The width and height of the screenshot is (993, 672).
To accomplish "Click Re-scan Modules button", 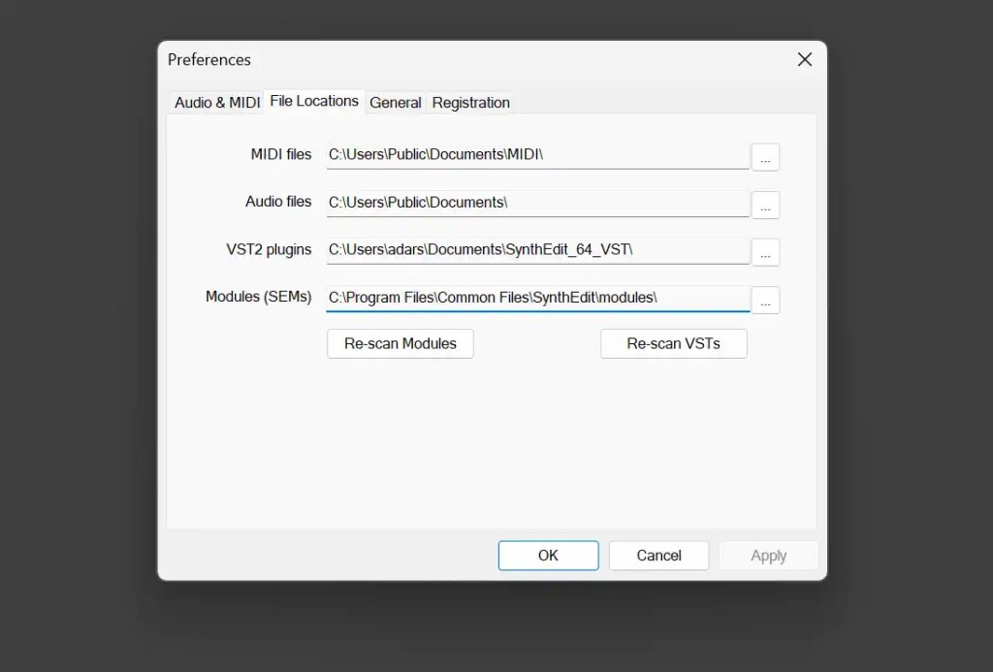I will click(x=400, y=343).
